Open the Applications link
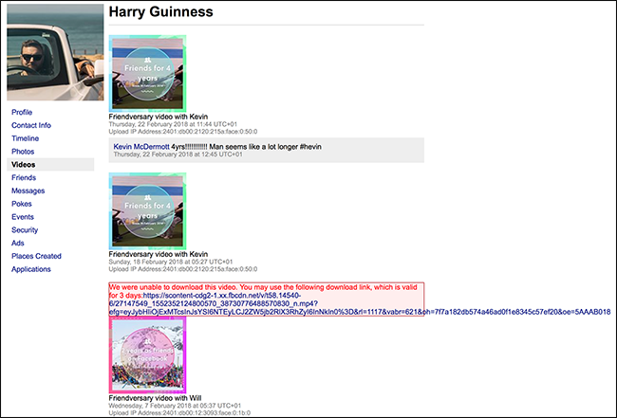This screenshot has width=617, height=418. (x=31, y=269)
